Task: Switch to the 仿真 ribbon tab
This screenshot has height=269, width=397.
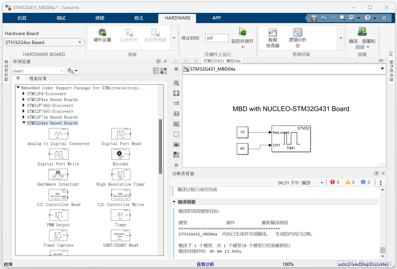Action: pyautogui.click(x=22, y=18)
